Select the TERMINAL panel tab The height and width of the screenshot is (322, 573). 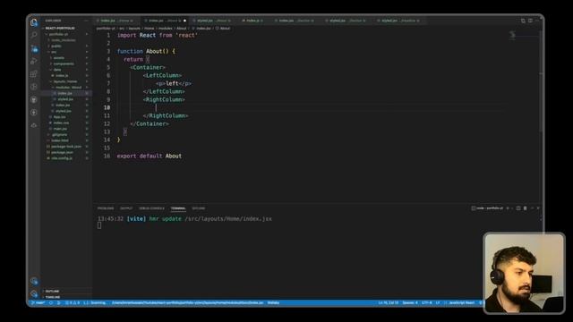coord(178,208)
